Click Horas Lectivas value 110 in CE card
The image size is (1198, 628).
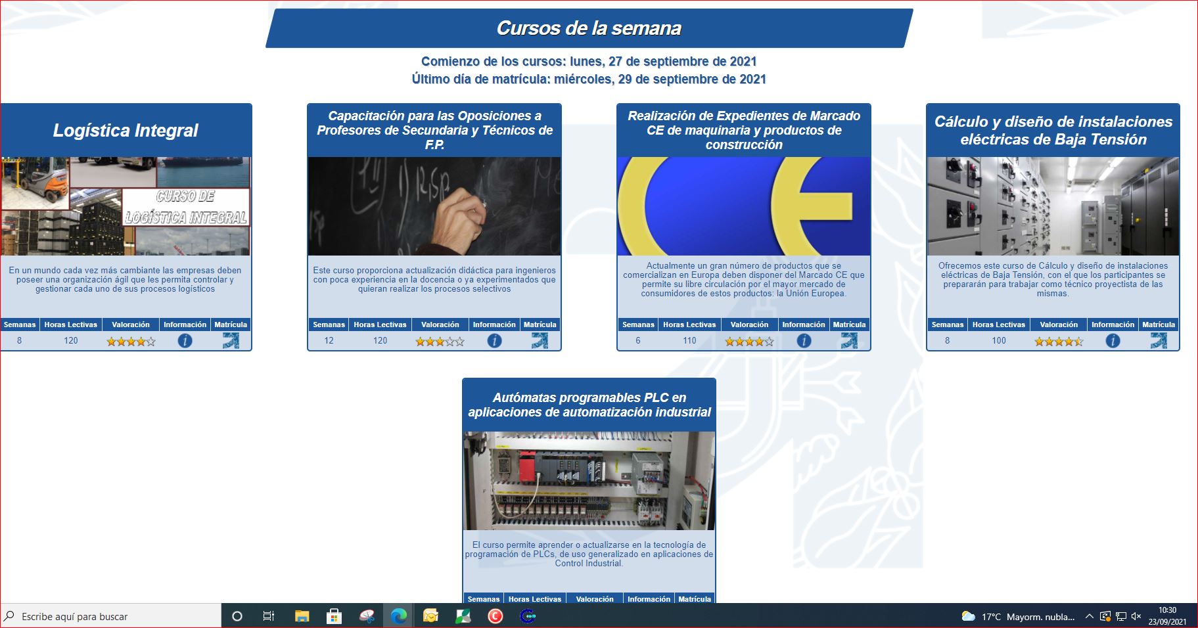point(689,341)
